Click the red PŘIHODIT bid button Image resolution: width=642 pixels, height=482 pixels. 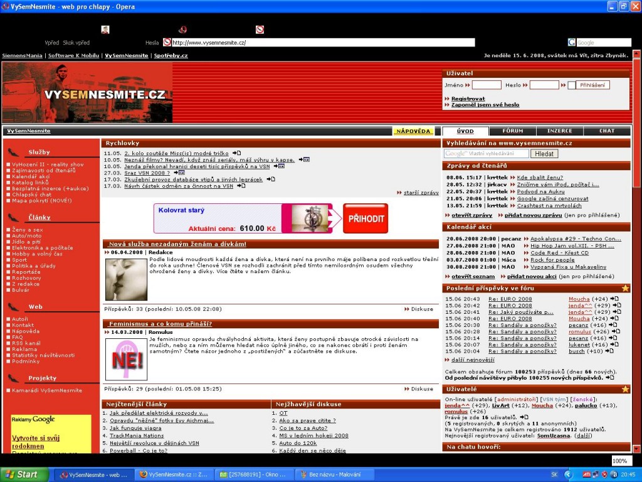click(366, 218)
